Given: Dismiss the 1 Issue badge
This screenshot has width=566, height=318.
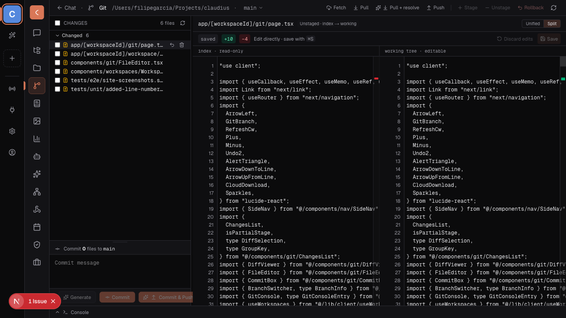Looking at the screenshot, I should click(x=53, y=301).
